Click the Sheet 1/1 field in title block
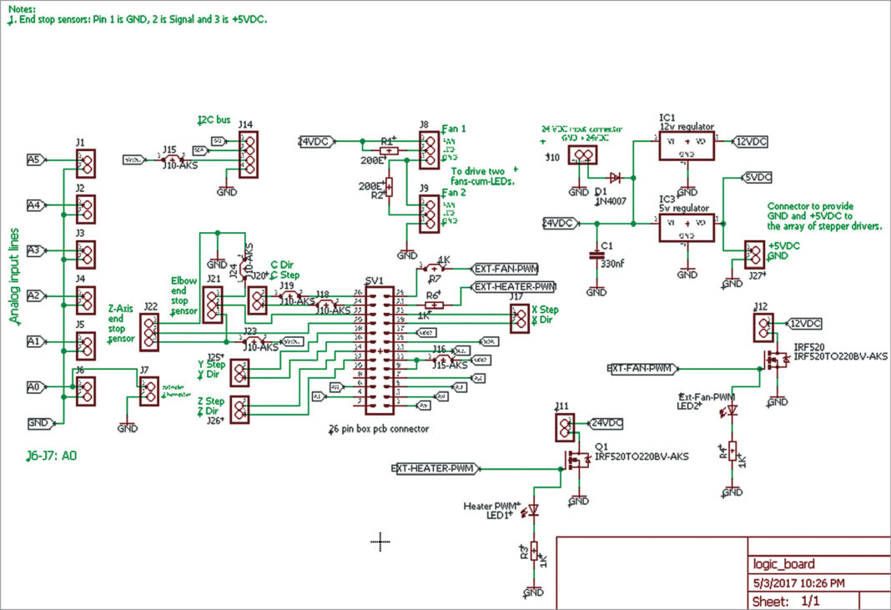This screenshot has height=610, width=891. [x=788, y=600]
